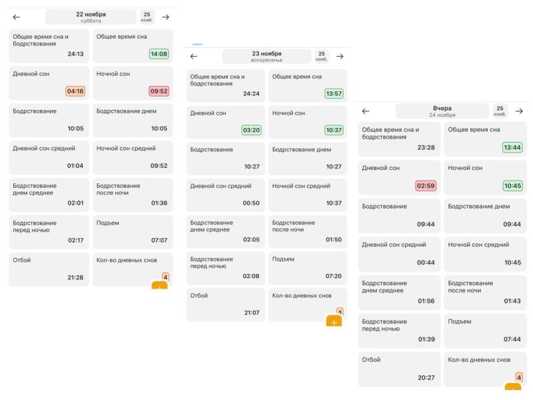The image size is (533, 400).
Task: Open the 23 ноября воскресенье date selector
Action: [266, 57]
